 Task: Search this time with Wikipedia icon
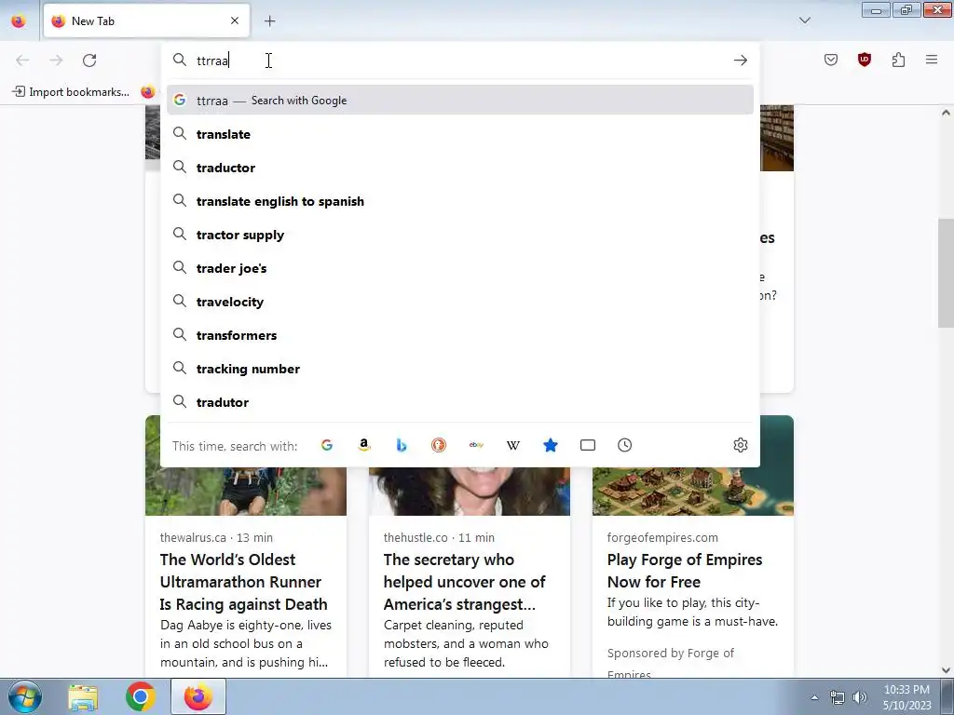point(513,445)
